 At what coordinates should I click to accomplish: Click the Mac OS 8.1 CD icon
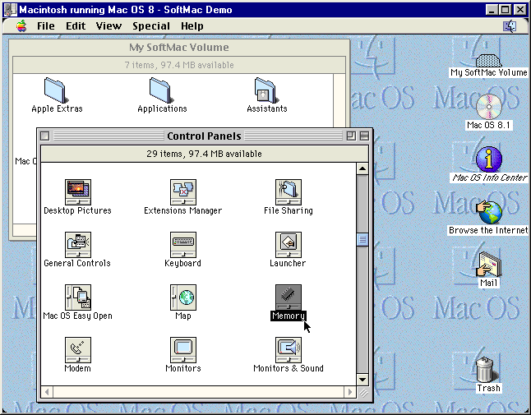click(489, 107)
